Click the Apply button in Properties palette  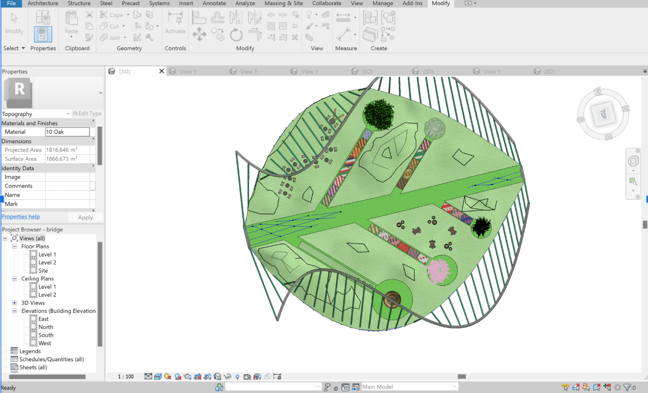tap(85, 217)
